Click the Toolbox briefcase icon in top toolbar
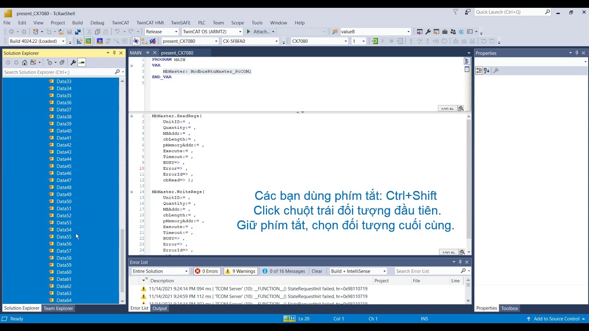 (445, 31)
